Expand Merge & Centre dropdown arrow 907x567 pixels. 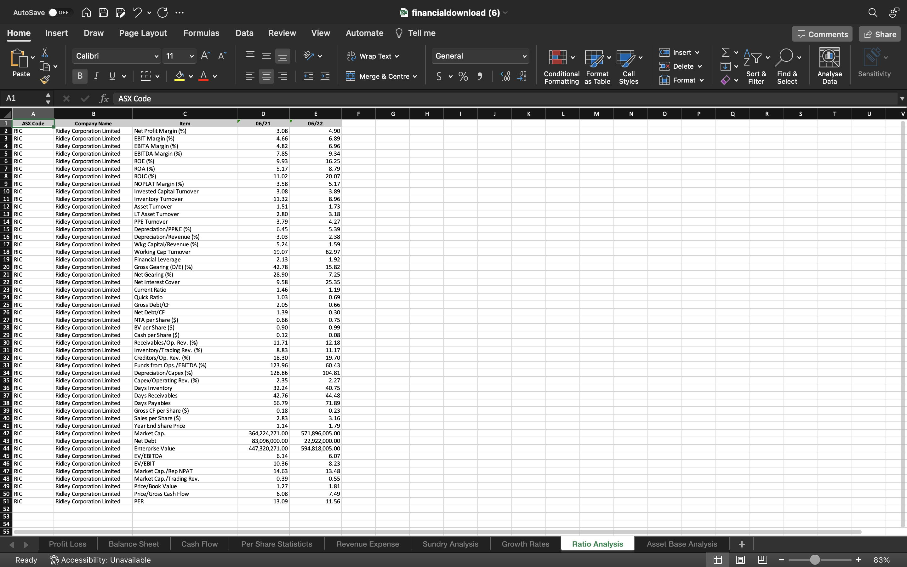click(x=415, y=77)
